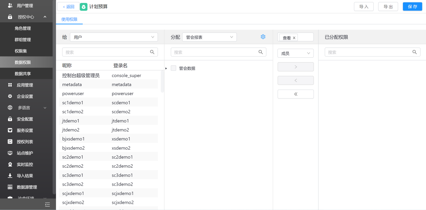Open the 用户 dropdown next to 给
This screenshot has height=210, width=426.
click(114, 37)
